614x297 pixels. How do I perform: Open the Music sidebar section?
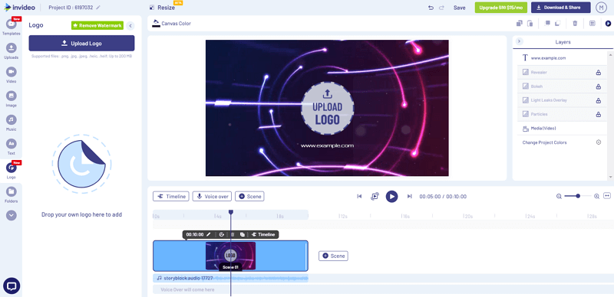coord(12,122)
